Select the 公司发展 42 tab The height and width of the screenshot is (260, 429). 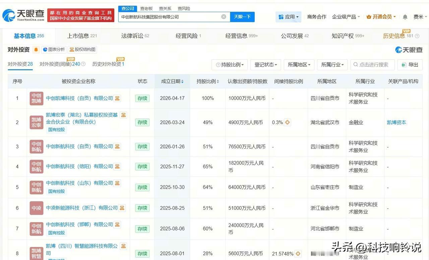point(295,36)
